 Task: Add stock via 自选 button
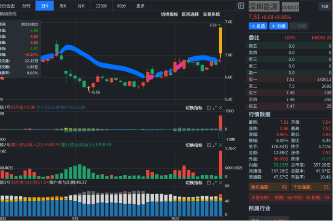(x=258, y=26)
